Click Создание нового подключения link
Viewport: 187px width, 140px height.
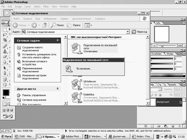[33, 49]
